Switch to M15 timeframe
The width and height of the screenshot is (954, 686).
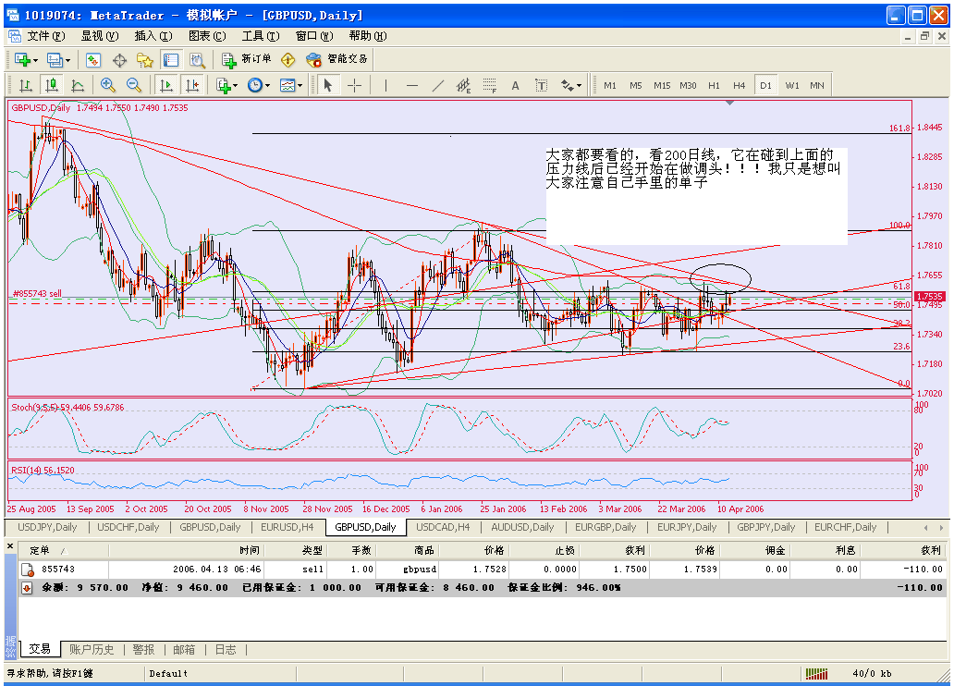tap(662, 85)
